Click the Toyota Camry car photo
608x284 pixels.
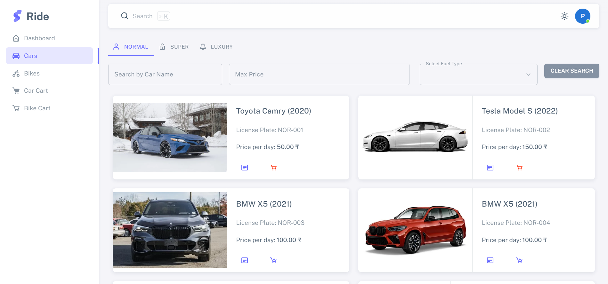pos(170,137)
